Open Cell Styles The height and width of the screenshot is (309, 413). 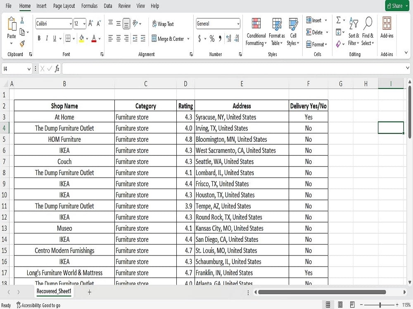tap(293, 31)
